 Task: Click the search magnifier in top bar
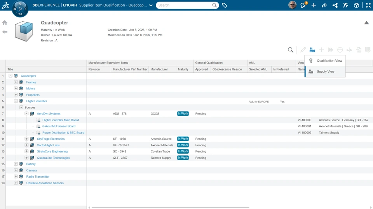click(214, 5)
